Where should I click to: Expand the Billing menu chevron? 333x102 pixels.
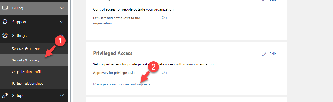pos(62,8)
